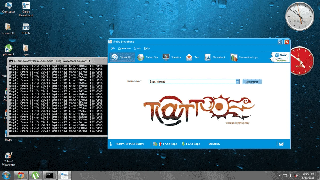The image size is (320, 180).
Task: Minimize the Globe Broadband window
Action: (x=280, y=42)
